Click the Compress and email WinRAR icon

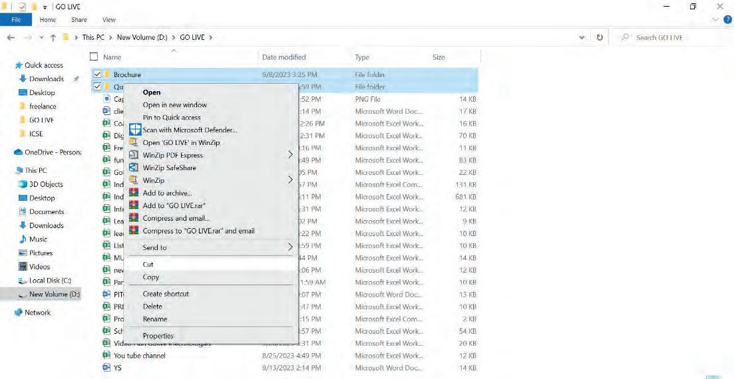[x=134, y=218]
